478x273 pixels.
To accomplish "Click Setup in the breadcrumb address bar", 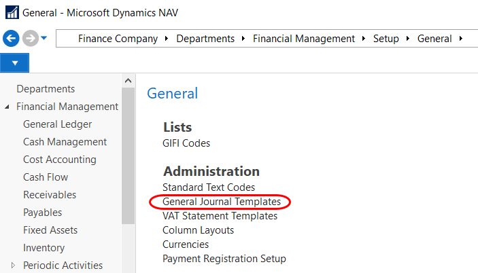I will (x=386, y=39).
